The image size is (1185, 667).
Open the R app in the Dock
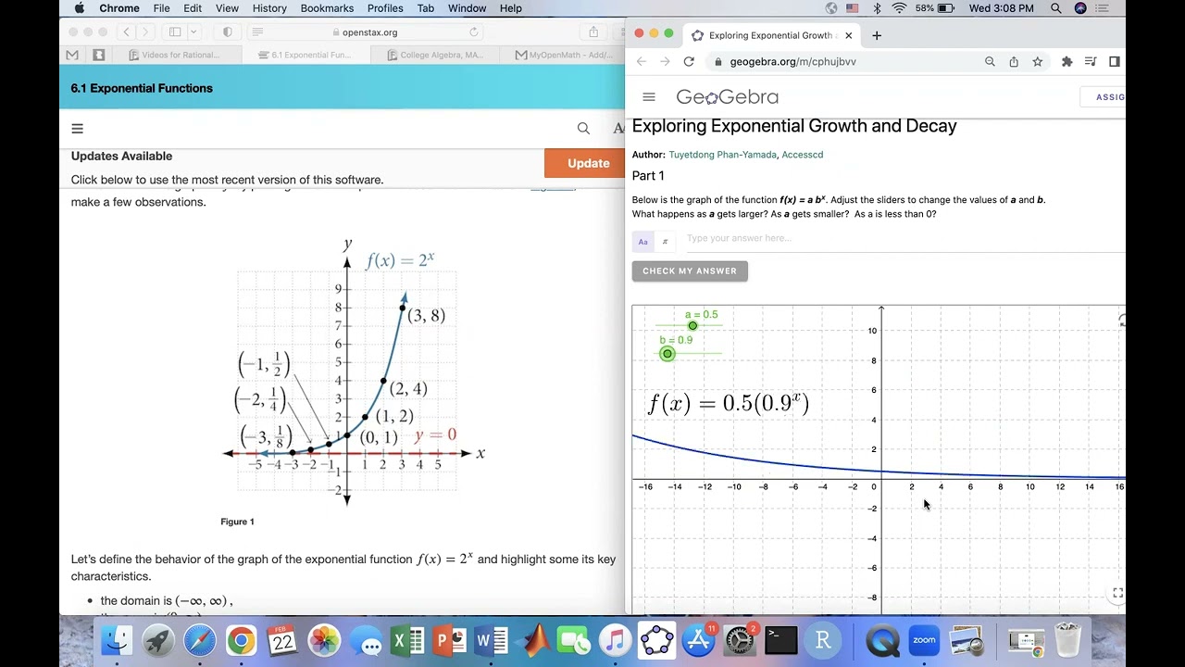823,640
